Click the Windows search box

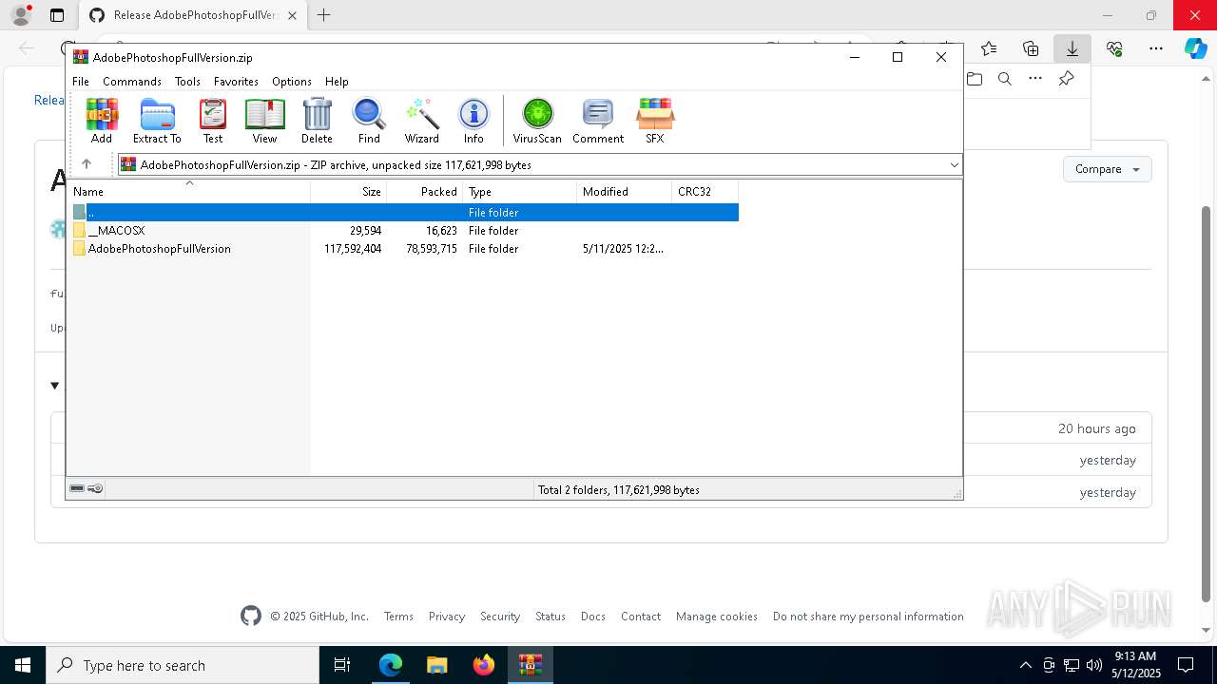183,665
